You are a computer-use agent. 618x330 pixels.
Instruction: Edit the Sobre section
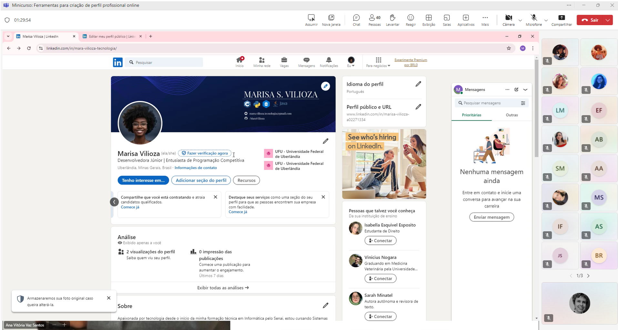325,305
